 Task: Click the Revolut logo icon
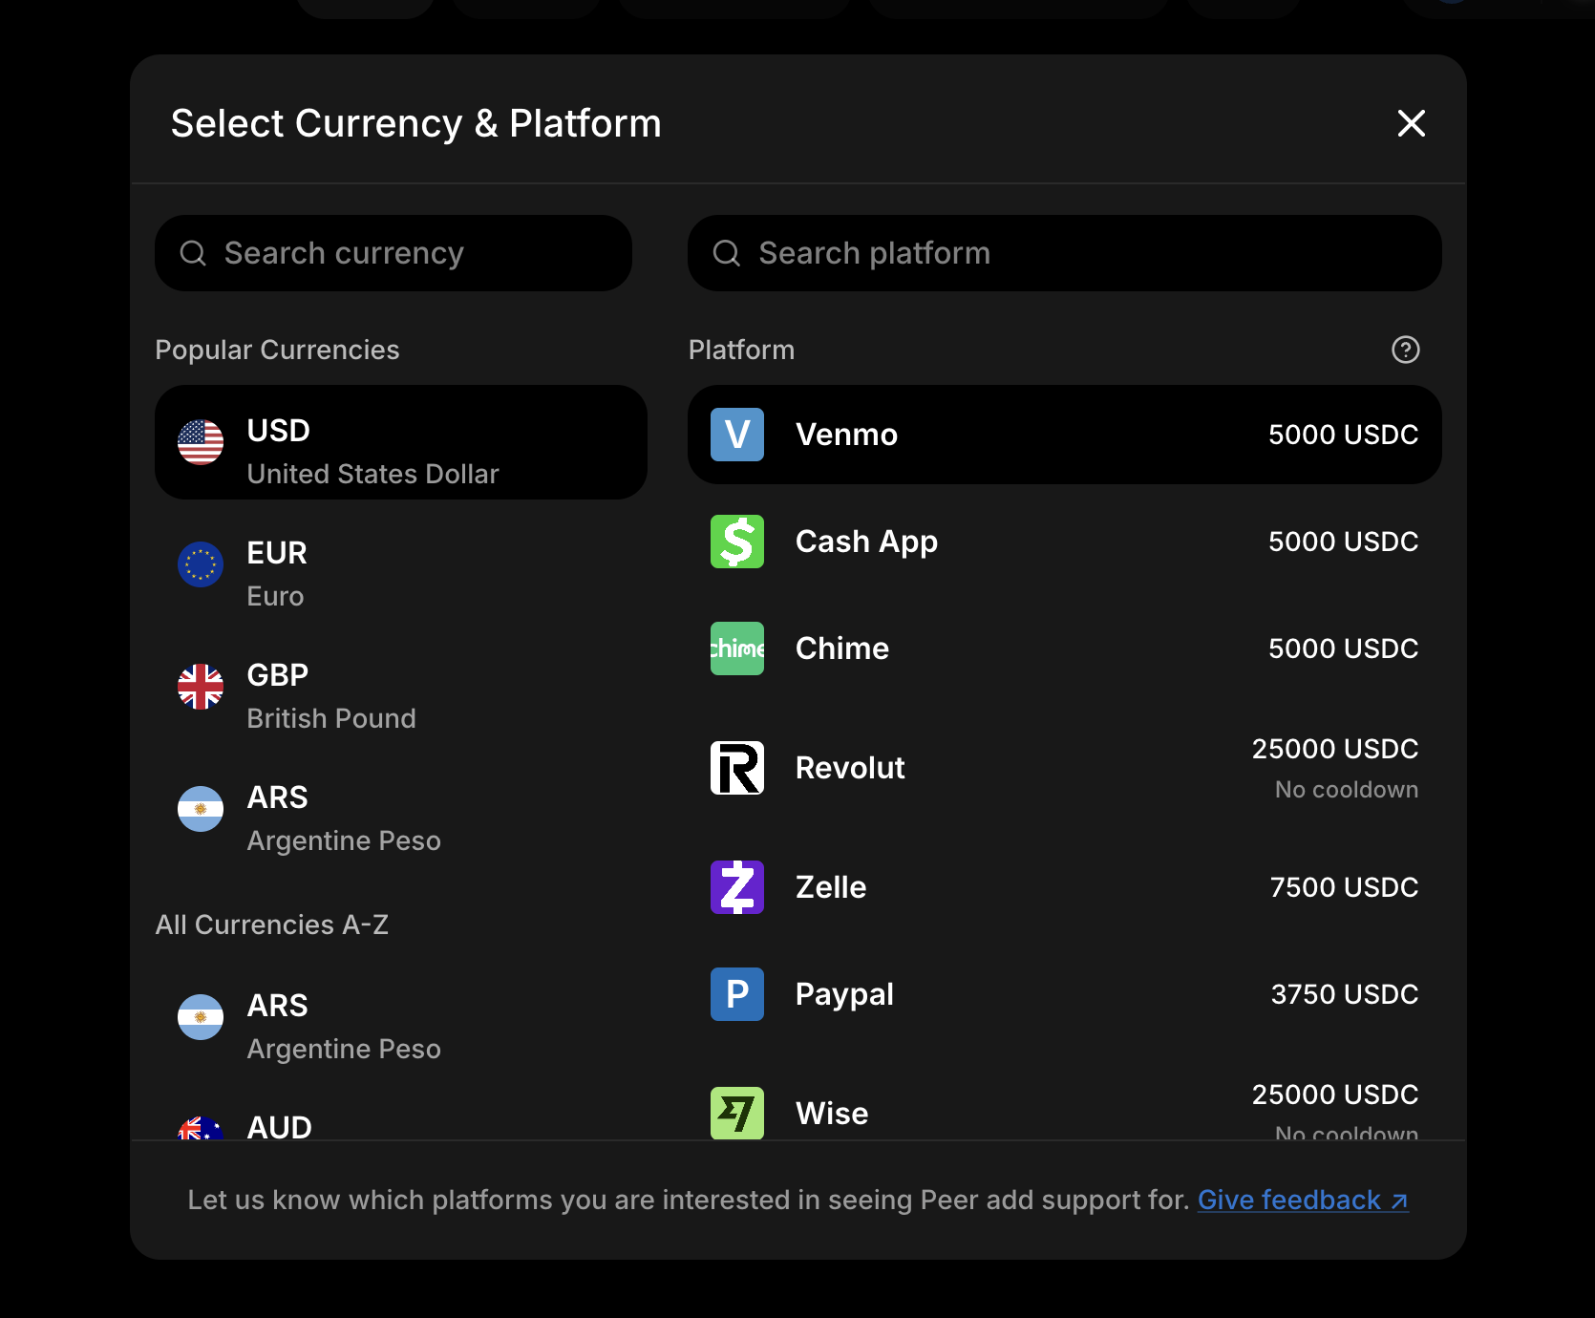pos(736,768)
